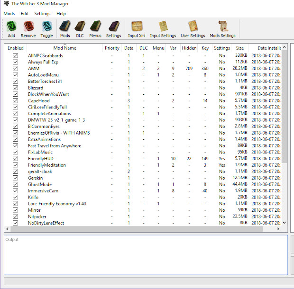The image size is (294, 289).
Task: Select the FriendlyMeditation mod name
Action: click(47, 165)
